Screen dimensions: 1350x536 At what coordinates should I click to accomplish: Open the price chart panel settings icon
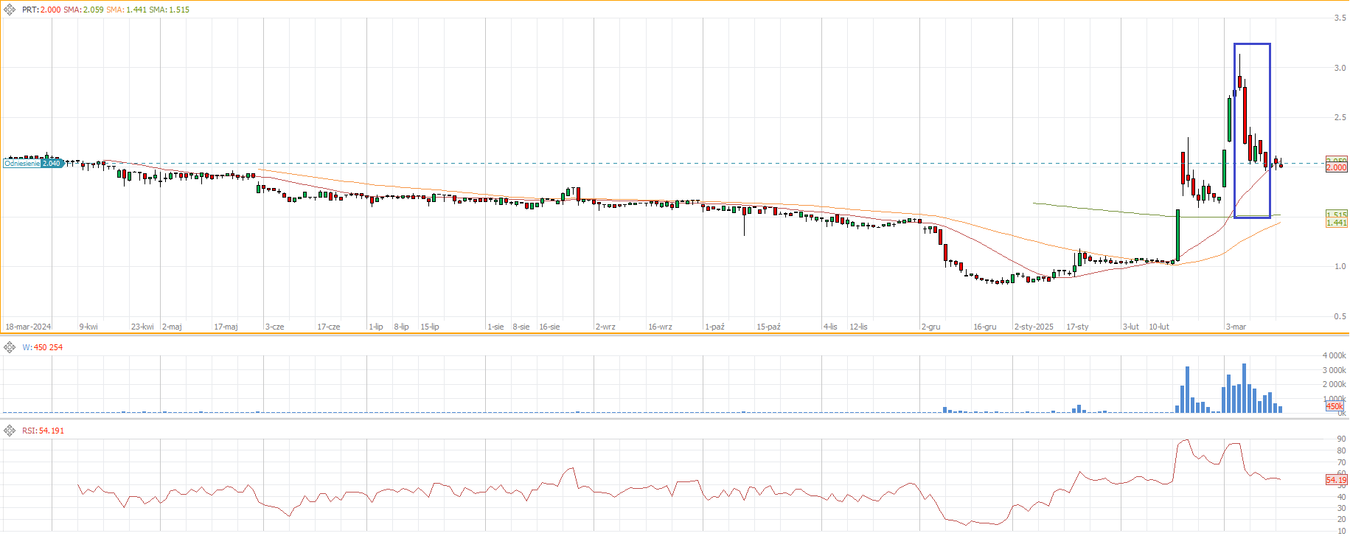click(x=10, y=10)
